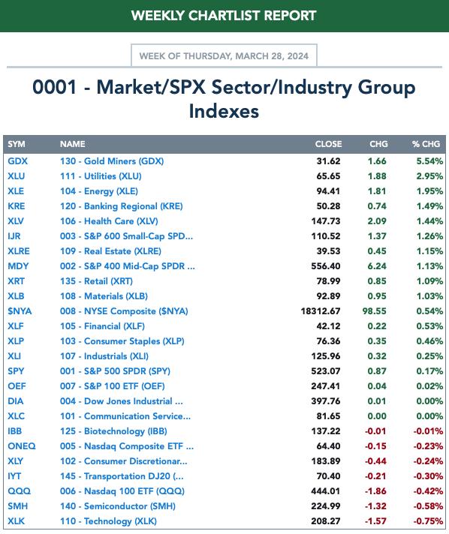Image resolution: width=449 pixels, height=534 pixels.
Task: Open the 120 - Banking Regional (KRE) chart
Action: pos(122,206)
